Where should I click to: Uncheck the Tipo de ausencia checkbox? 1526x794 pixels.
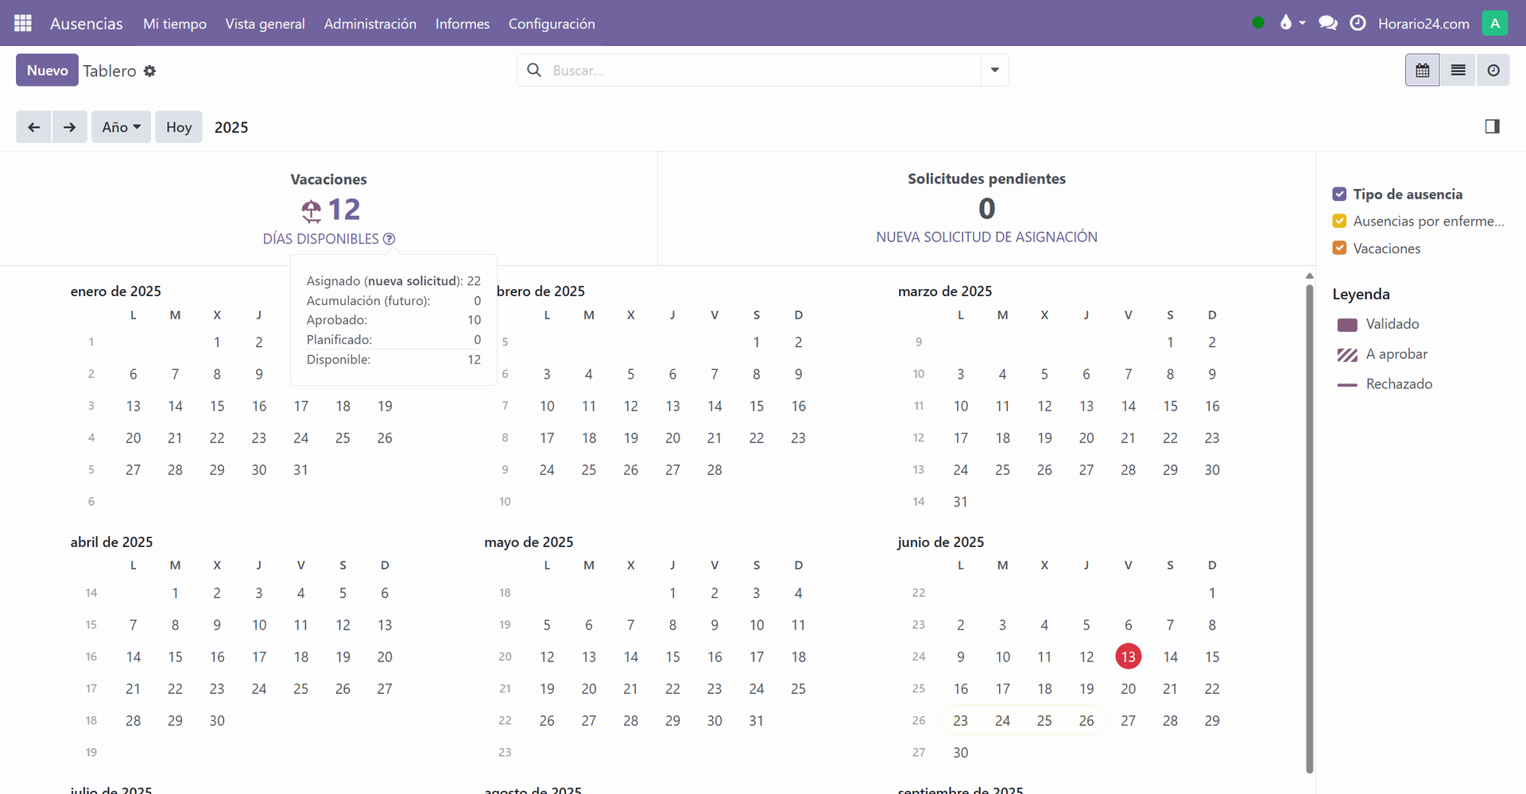tap(1339, 195)
